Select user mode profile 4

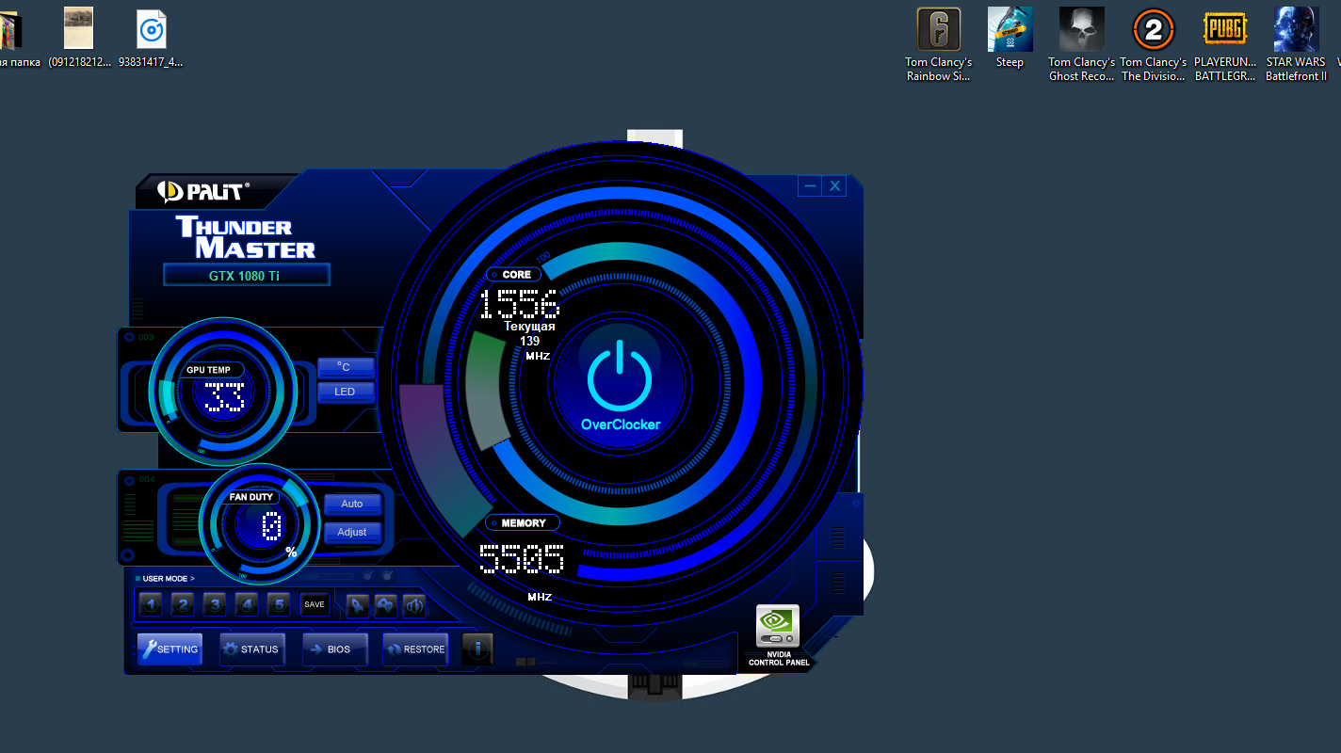tap(247, 605)
